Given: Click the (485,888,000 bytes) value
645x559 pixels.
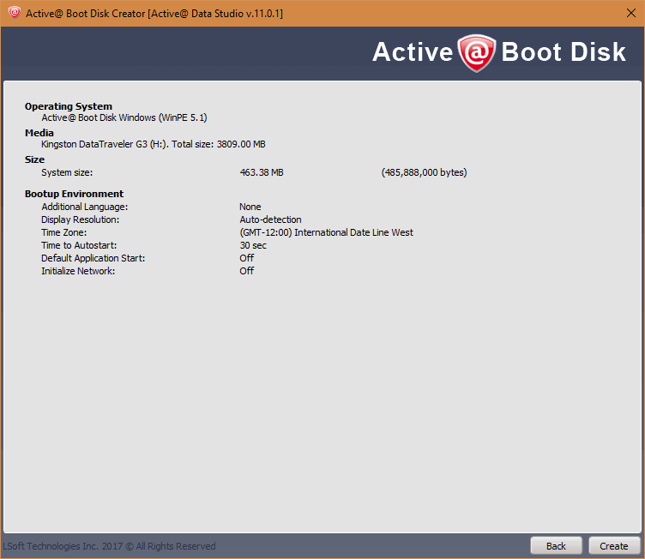Looking at the screenshot, I should click(x=424, y=172).
